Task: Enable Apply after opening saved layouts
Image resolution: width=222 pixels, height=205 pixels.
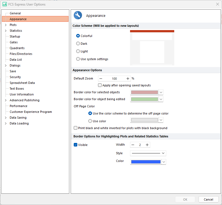Action: (100, 85)
